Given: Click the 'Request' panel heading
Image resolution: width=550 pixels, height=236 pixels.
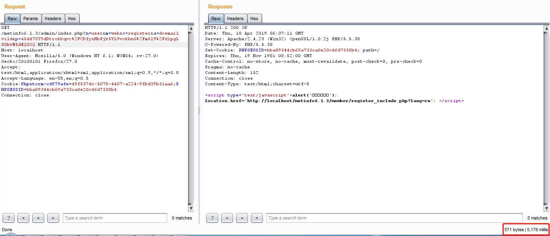Looking at the screenshot, I should (14, 6).
